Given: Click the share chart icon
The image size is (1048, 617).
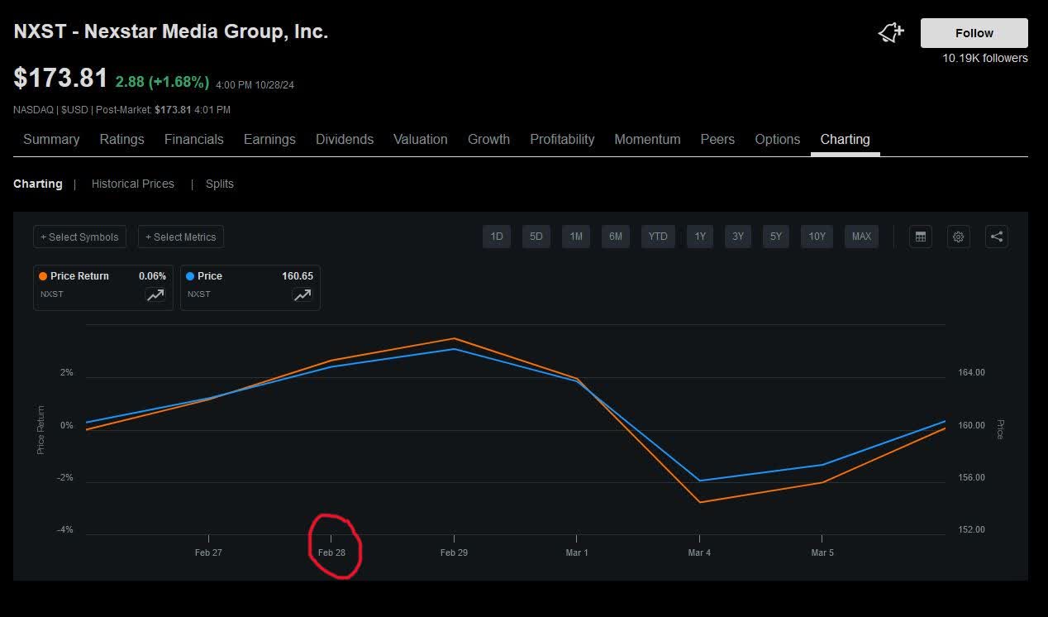Looking at the screenshot, I should (997, 237).
